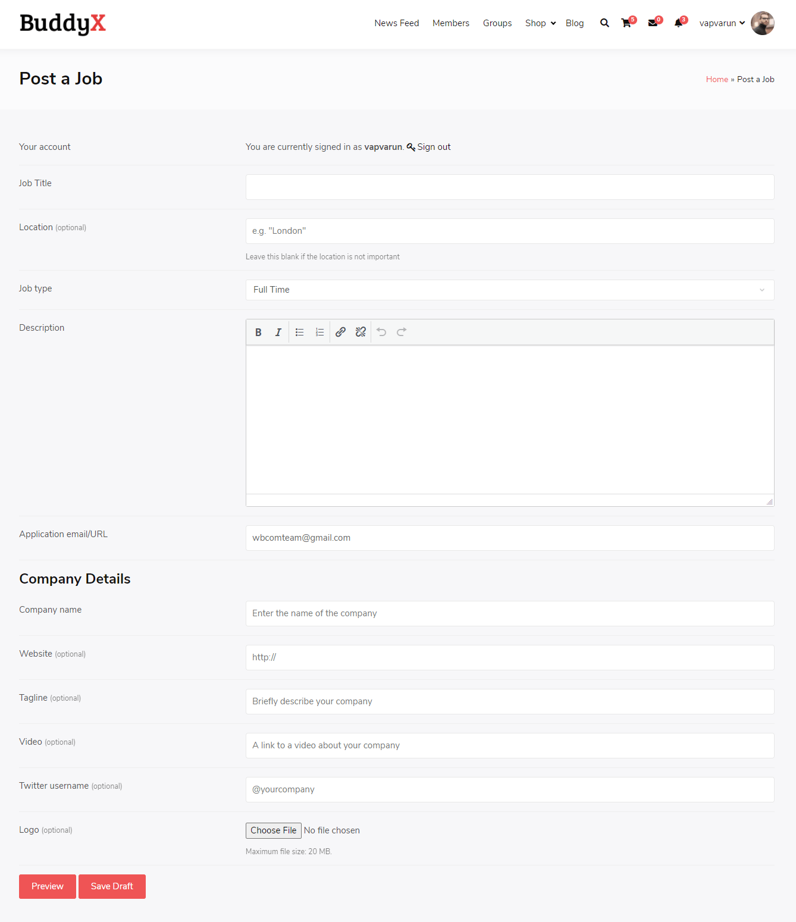This screenshot has height=922, width=796.
Task: Toggle italic text in description editor
Action: [278, 333]
